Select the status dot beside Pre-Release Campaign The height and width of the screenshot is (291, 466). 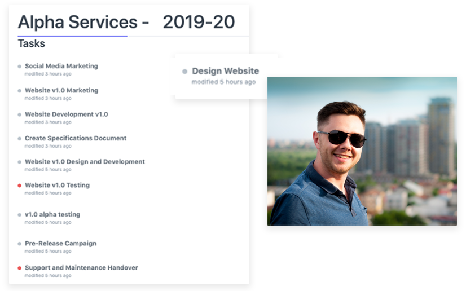(x=20, y=244)
